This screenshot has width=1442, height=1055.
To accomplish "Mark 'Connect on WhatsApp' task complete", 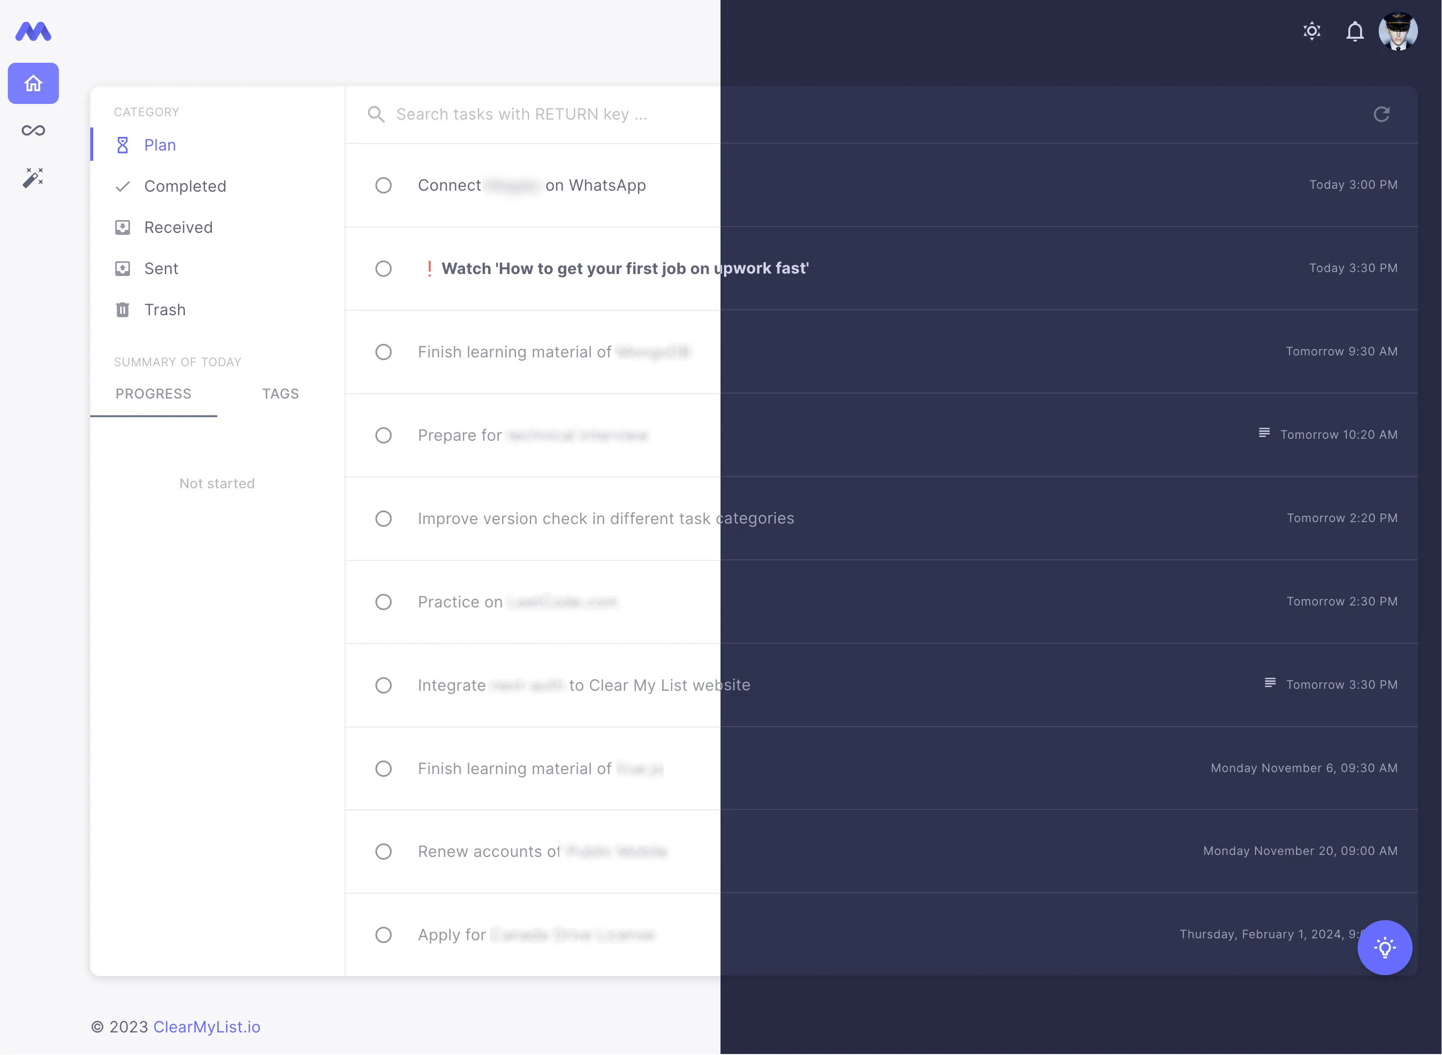I will pyautogui.click(x=384, y=185).
